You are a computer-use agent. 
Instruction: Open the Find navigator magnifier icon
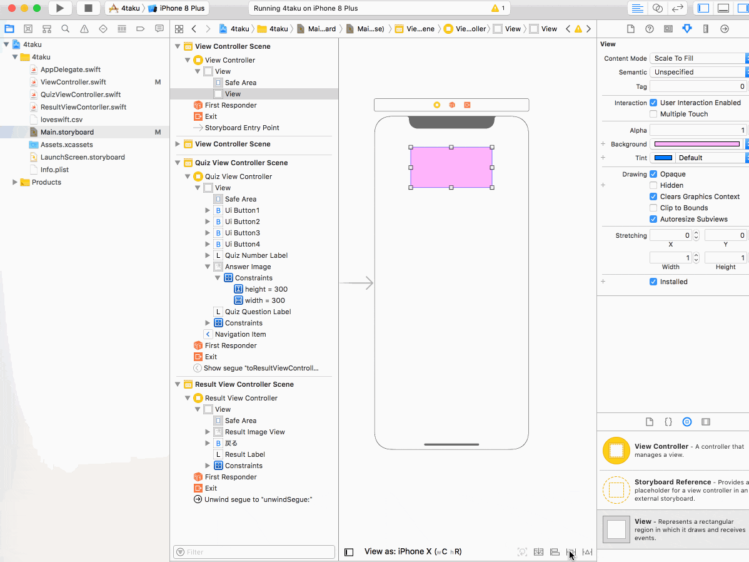tap(66, 29)
